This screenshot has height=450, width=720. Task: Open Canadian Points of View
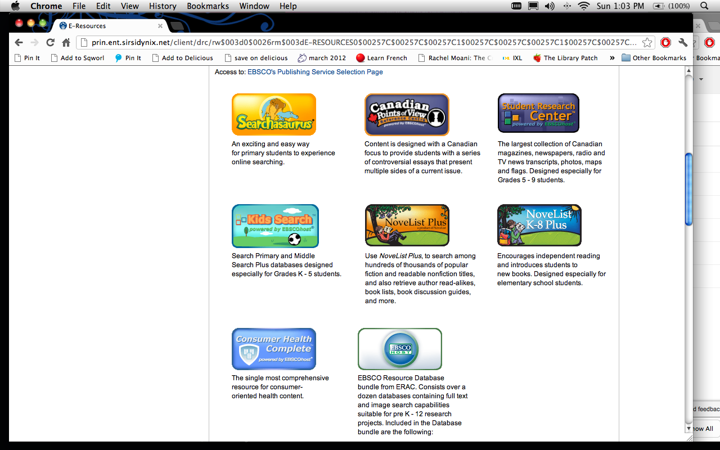[406, 114]
